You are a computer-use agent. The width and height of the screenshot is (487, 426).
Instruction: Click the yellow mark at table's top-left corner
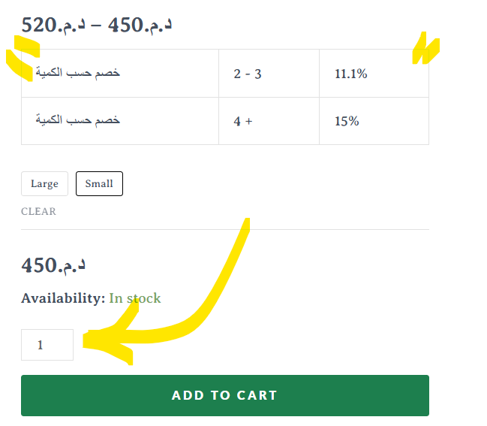pyautogui.click(x=23, y=58)
